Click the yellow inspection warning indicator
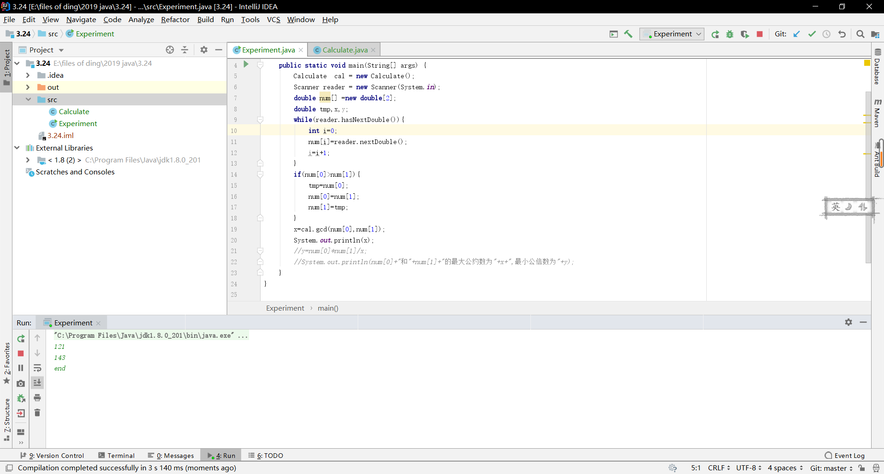This screenshot has height=474, width=884. point(867,63)
